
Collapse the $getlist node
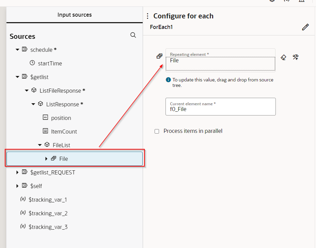(x=17, y=77)
